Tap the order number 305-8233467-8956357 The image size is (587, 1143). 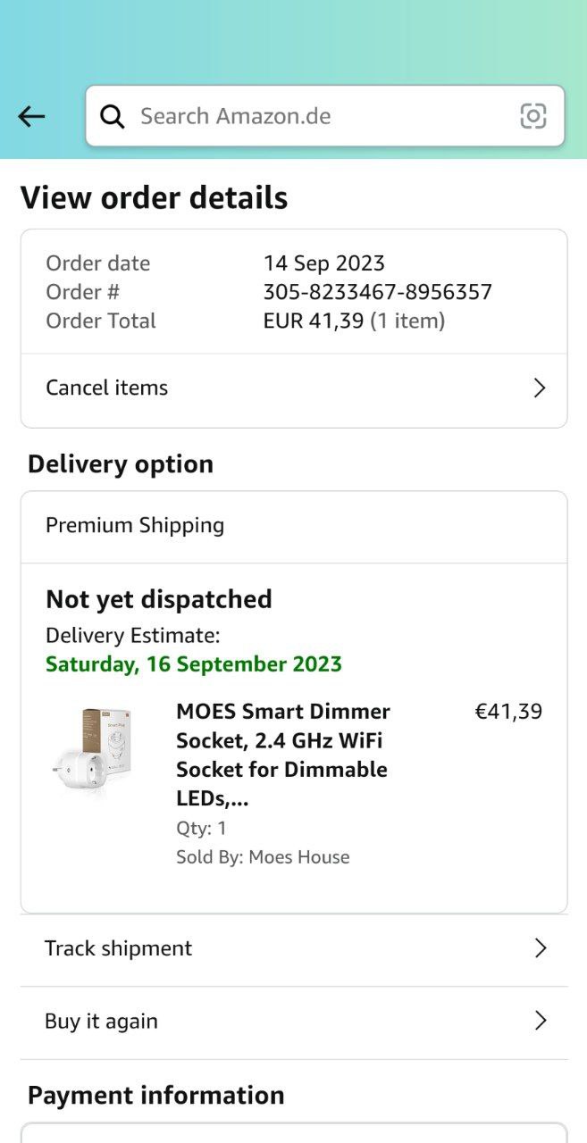377,292
